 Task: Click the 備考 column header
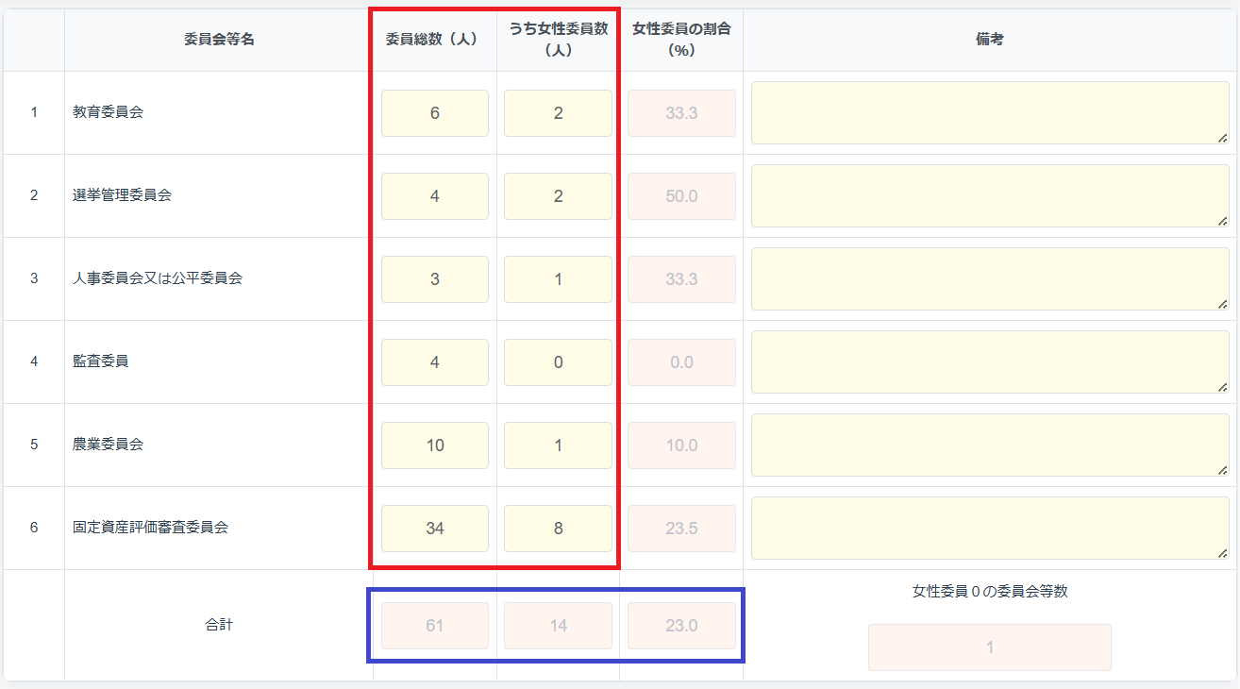(990, 40)
